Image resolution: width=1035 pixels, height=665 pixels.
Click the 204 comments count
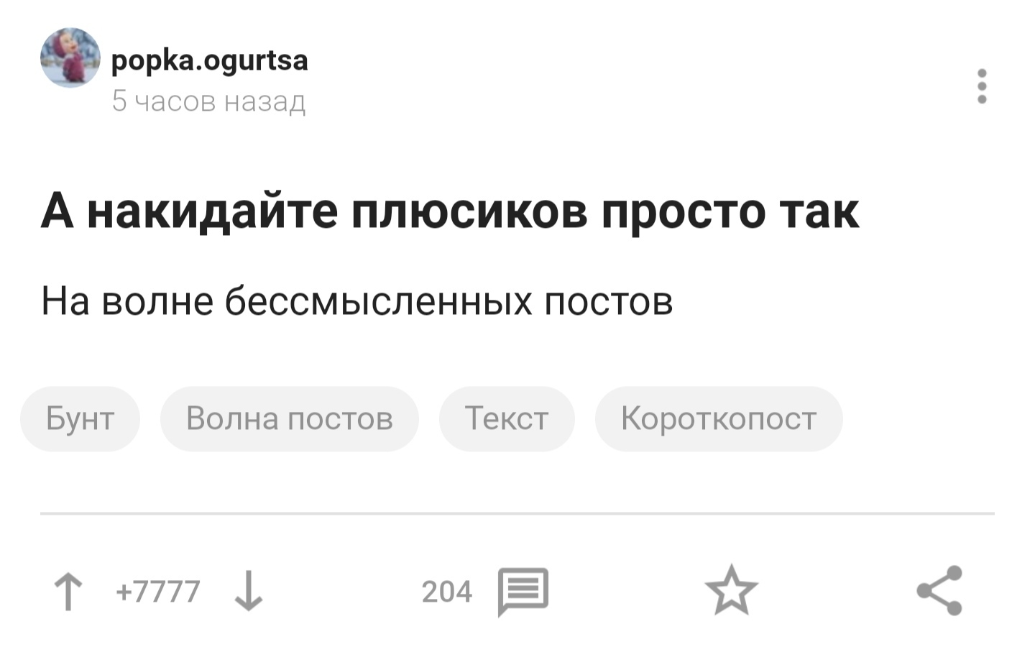pyautogui.click(x=446, y=592)
